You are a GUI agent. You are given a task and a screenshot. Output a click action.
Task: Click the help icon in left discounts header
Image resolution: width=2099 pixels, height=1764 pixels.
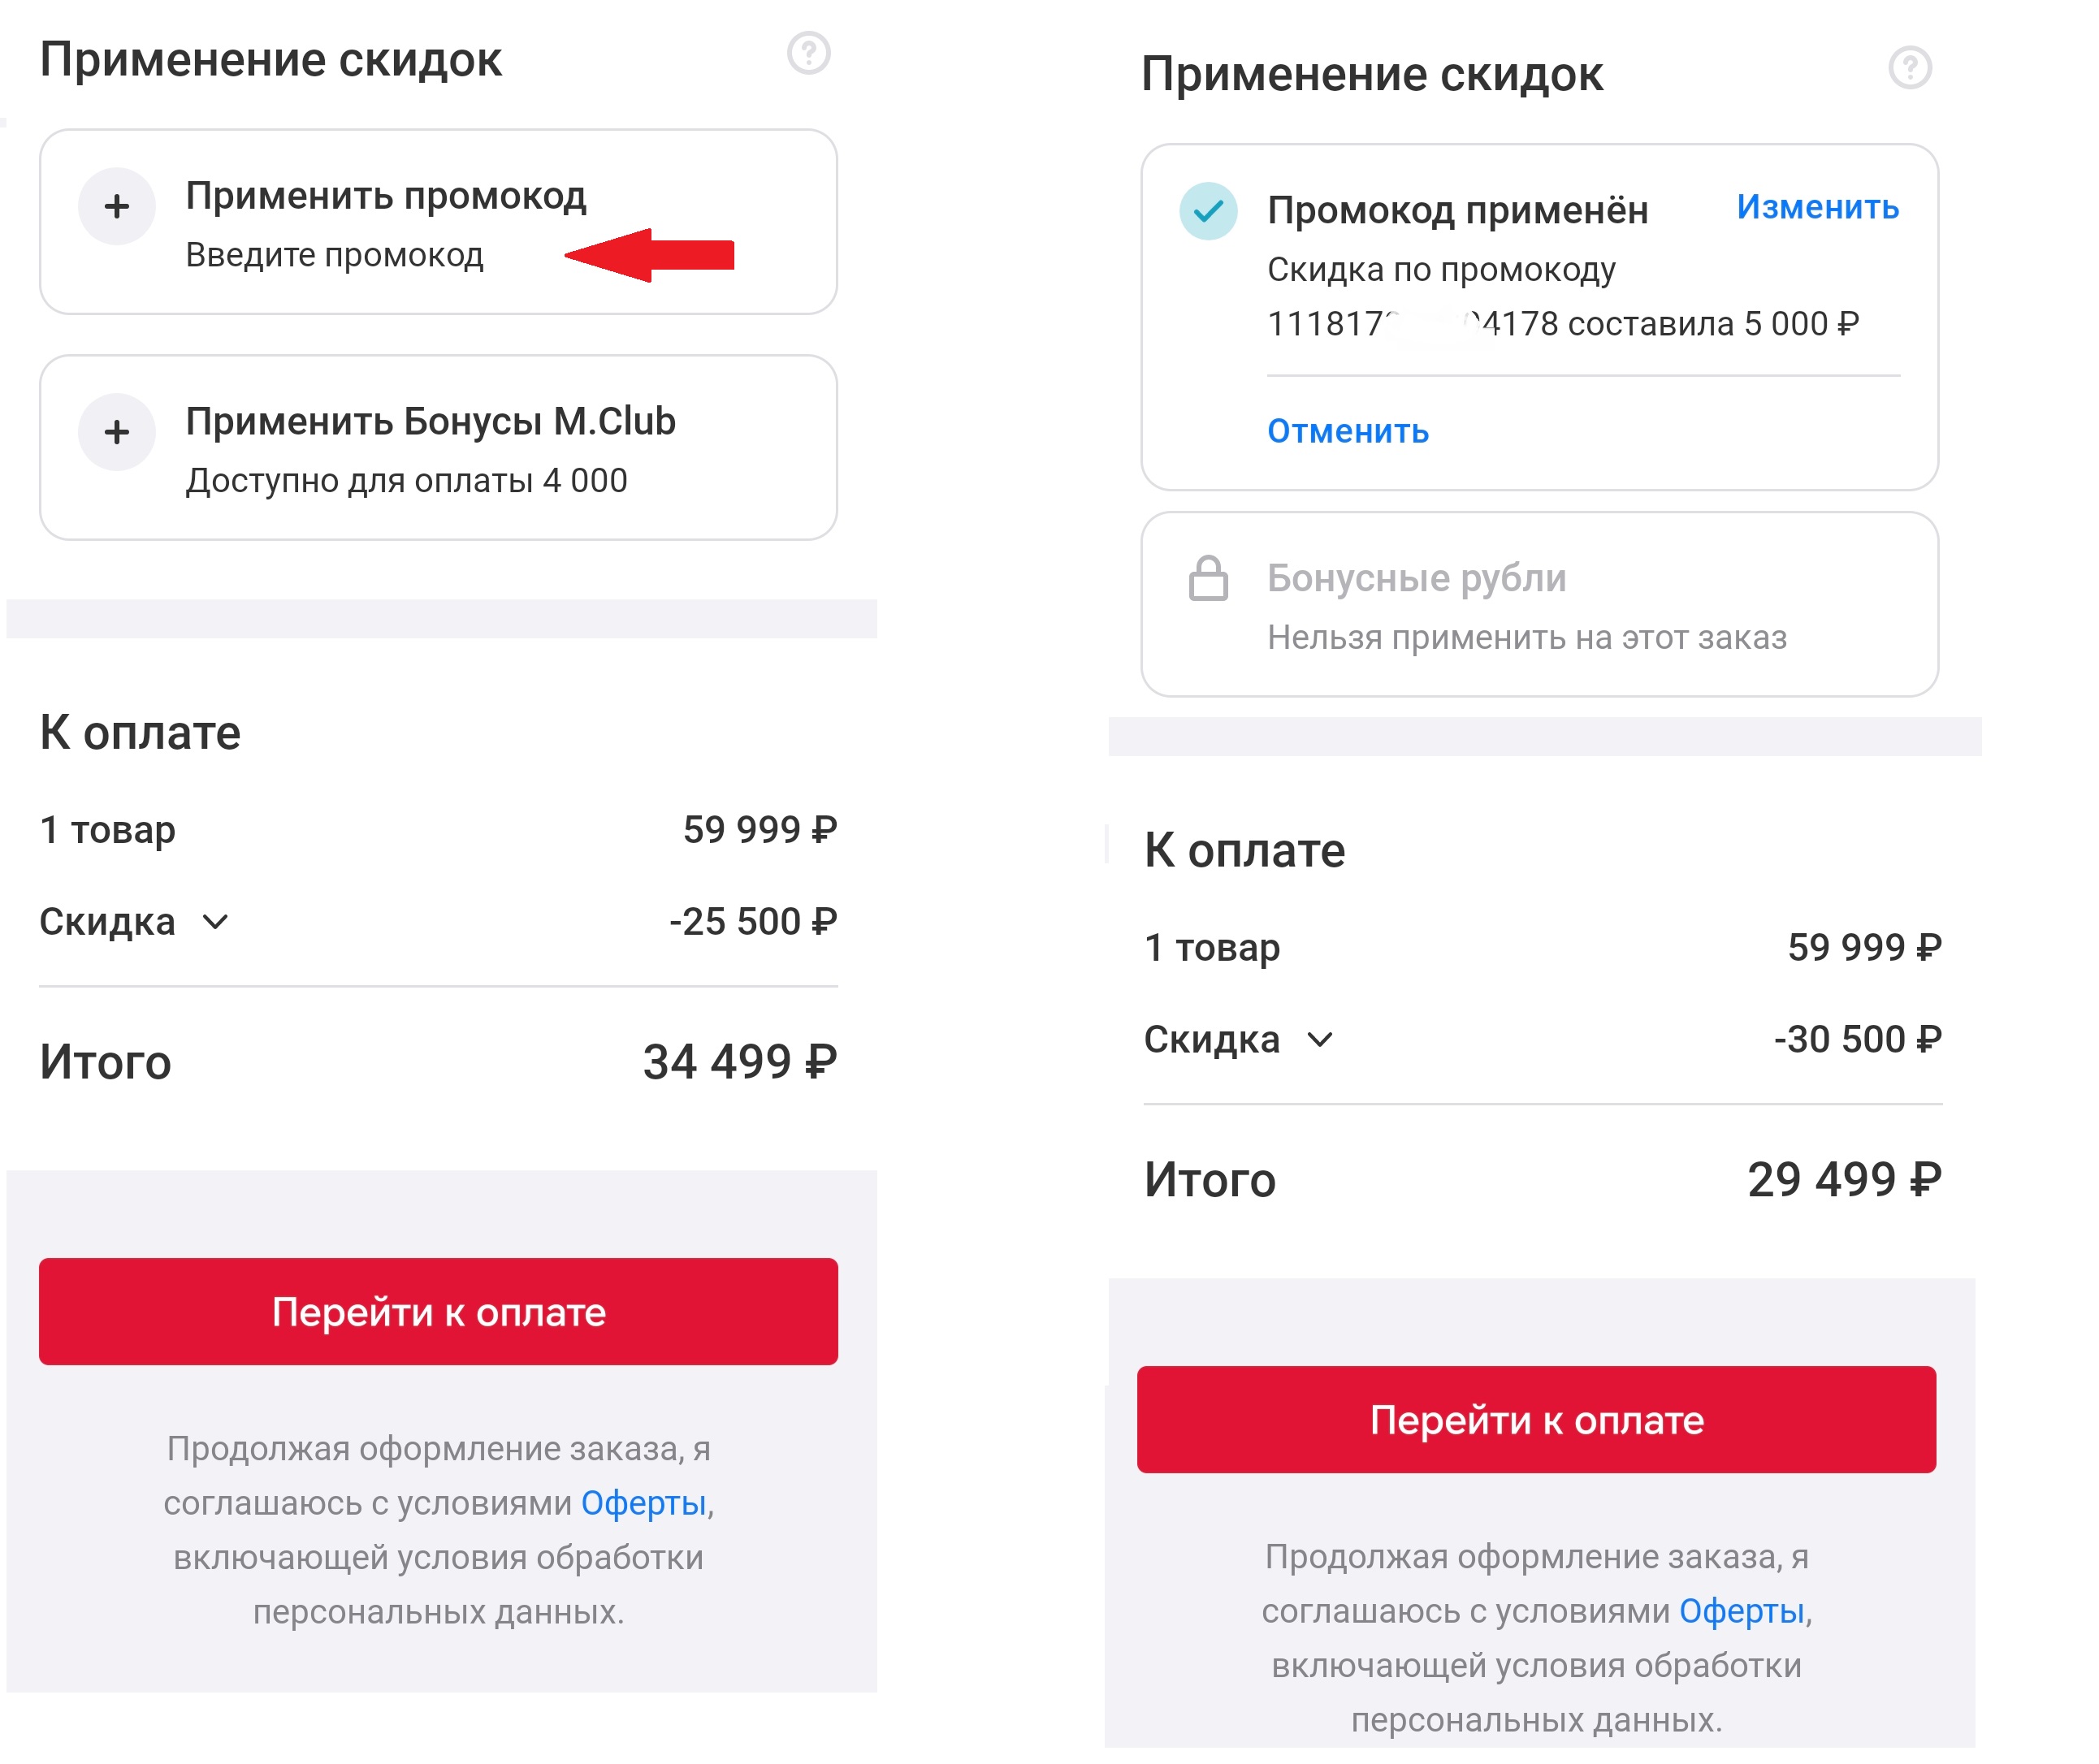pyautogui.click(x=808, y=53)
